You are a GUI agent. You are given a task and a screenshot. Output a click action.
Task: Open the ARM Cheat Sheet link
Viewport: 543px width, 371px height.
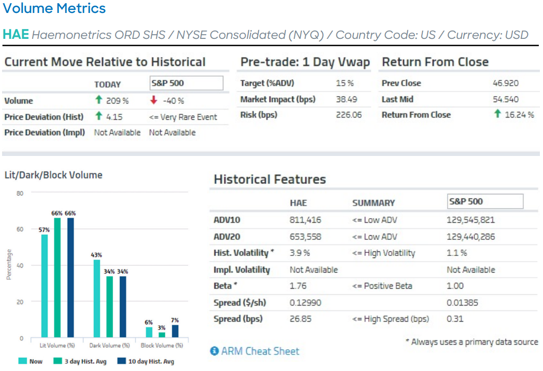[260, 351]
